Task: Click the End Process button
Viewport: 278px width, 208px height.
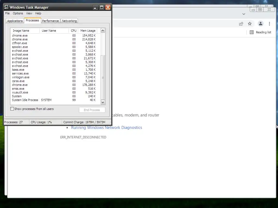Action: (x=92, y=110)
